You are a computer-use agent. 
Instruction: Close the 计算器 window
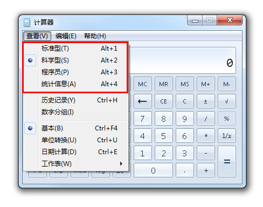tap(230, 20)
